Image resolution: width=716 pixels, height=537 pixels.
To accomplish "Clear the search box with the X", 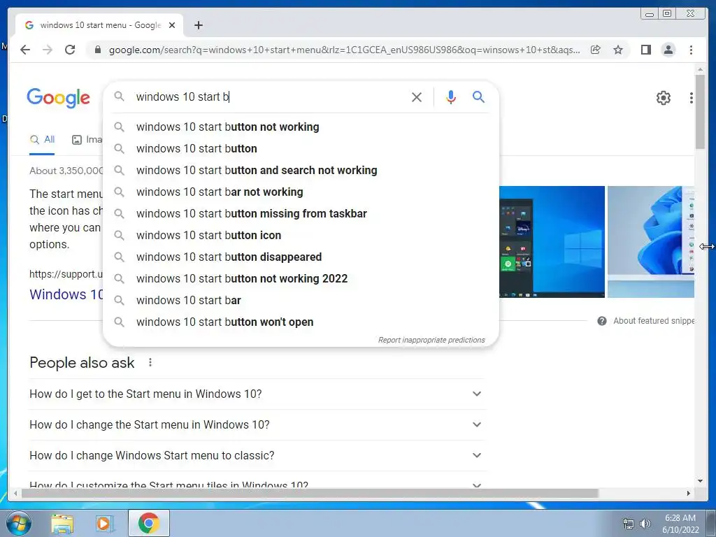I will 417,96.
